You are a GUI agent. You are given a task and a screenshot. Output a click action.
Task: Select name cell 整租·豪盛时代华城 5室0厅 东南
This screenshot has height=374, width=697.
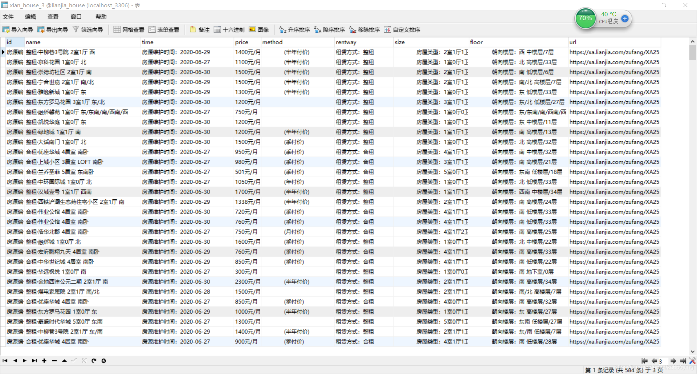83,322
